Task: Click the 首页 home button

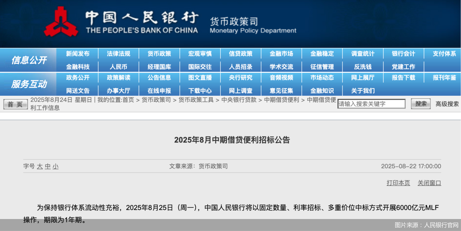Action: [15, 104]
